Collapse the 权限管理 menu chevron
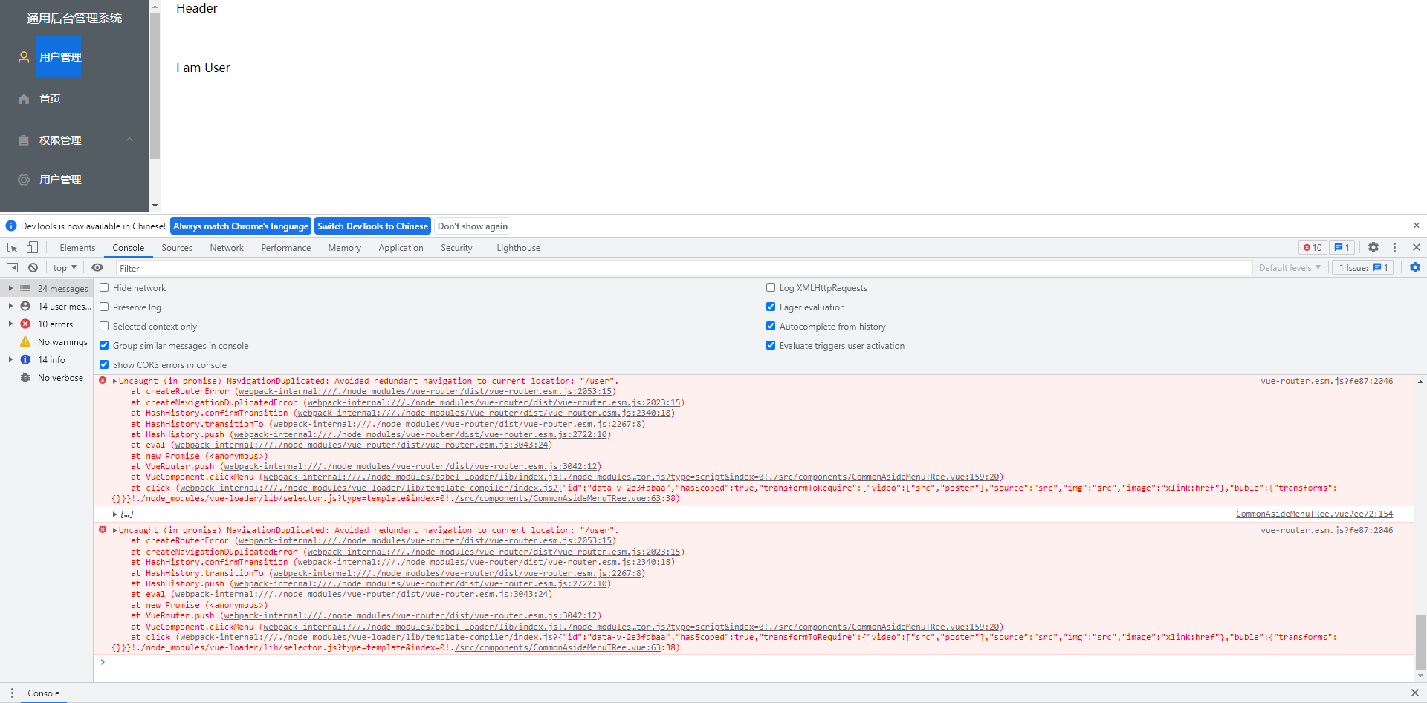 (x=129, y=140)
